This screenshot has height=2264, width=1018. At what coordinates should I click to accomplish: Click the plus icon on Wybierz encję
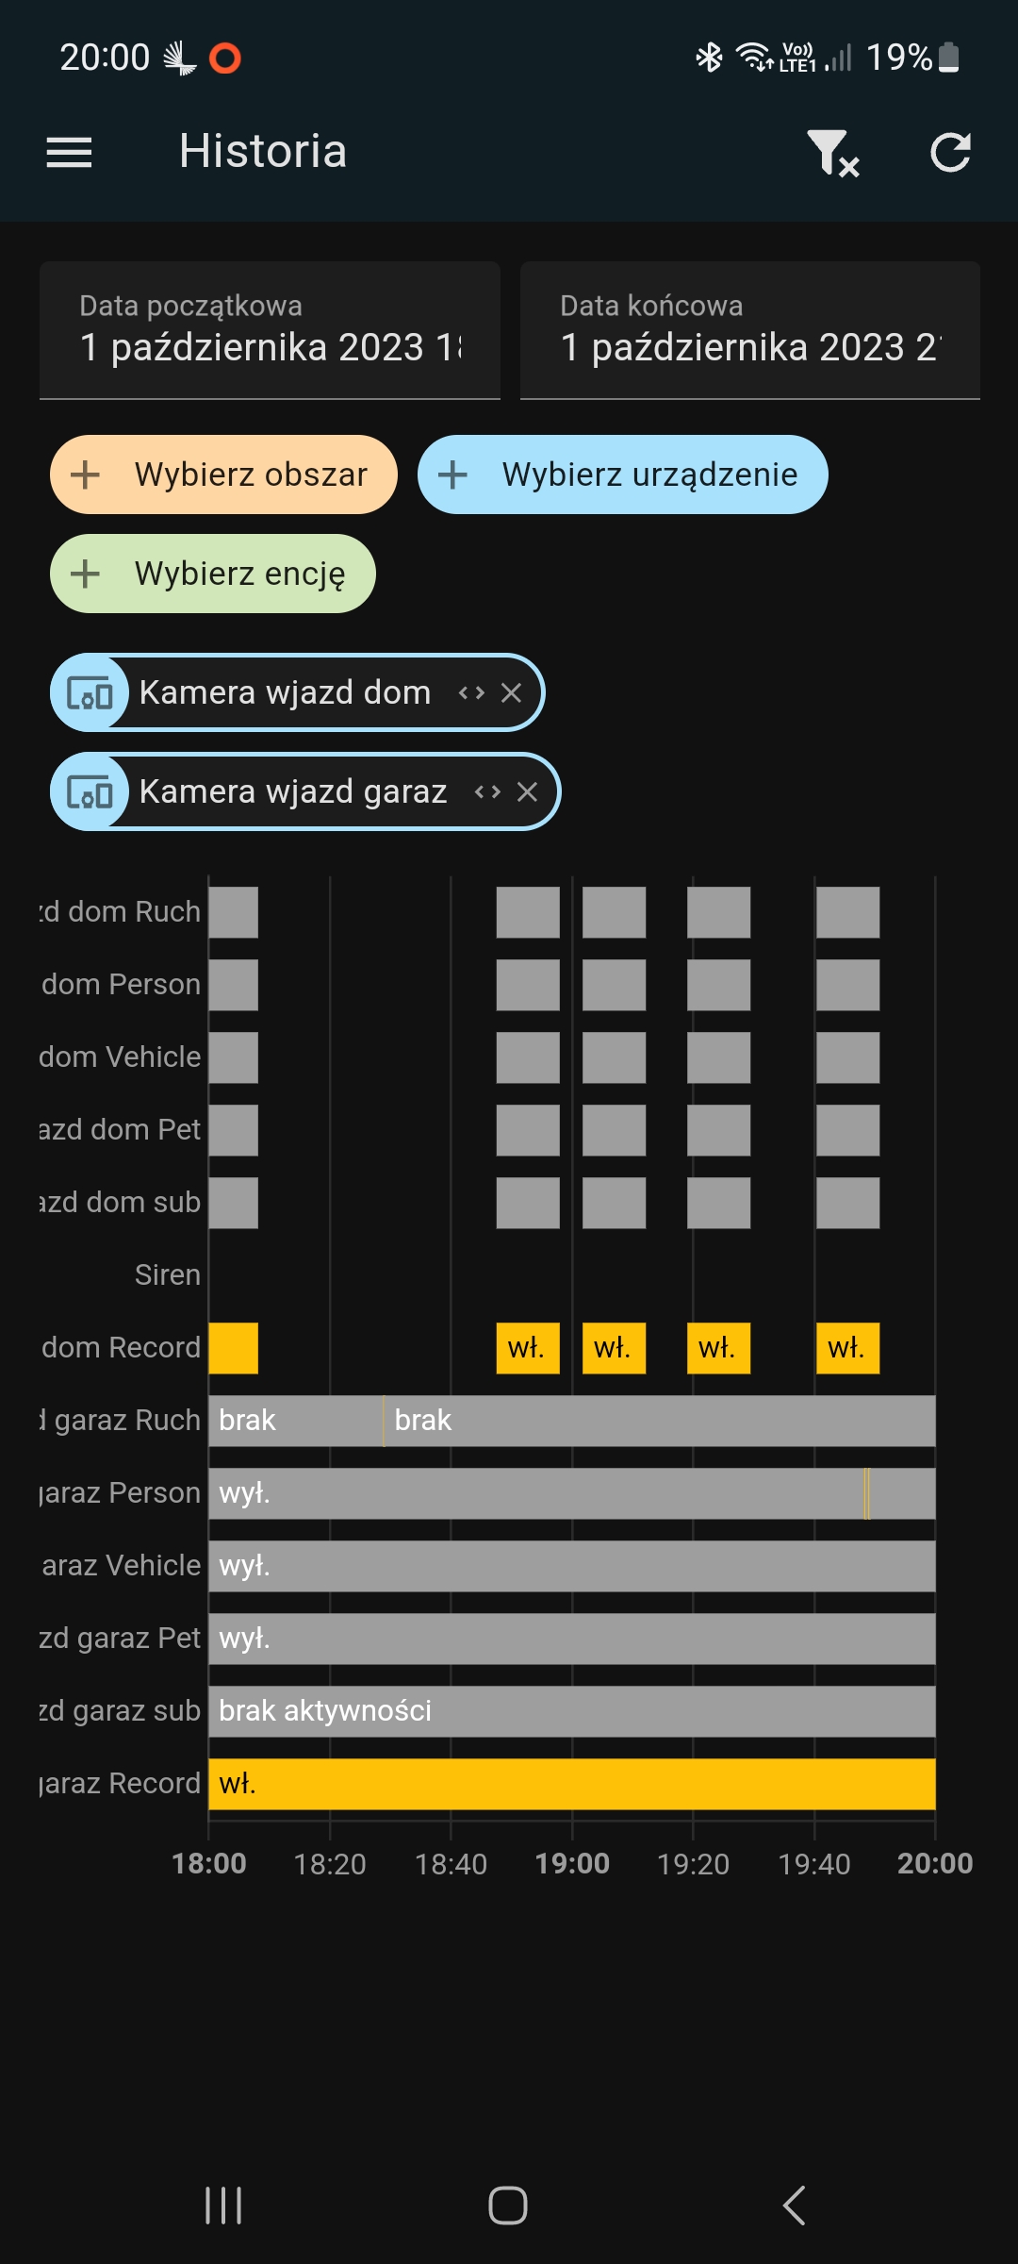point(86,573)
